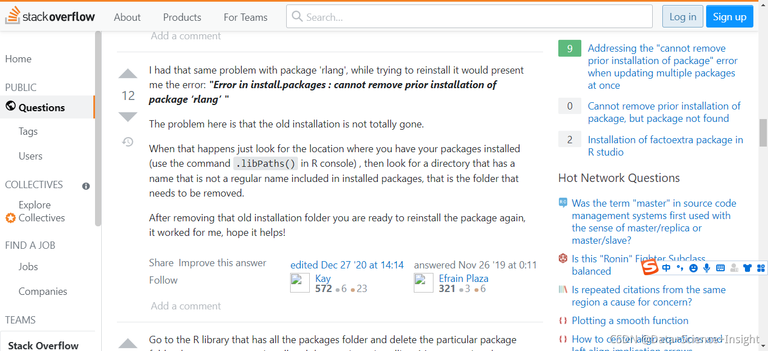Click the Improve this answer link
This screenshot has height=351, width=768.
tap(223, 262)
